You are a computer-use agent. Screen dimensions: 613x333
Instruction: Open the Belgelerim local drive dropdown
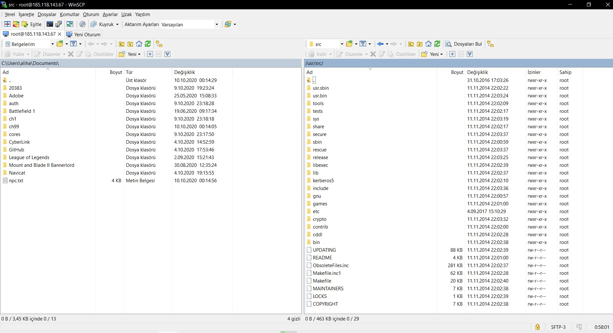52,44
